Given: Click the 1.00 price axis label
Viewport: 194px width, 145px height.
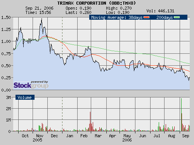Looking at the screenshot, I should (6, 41).
